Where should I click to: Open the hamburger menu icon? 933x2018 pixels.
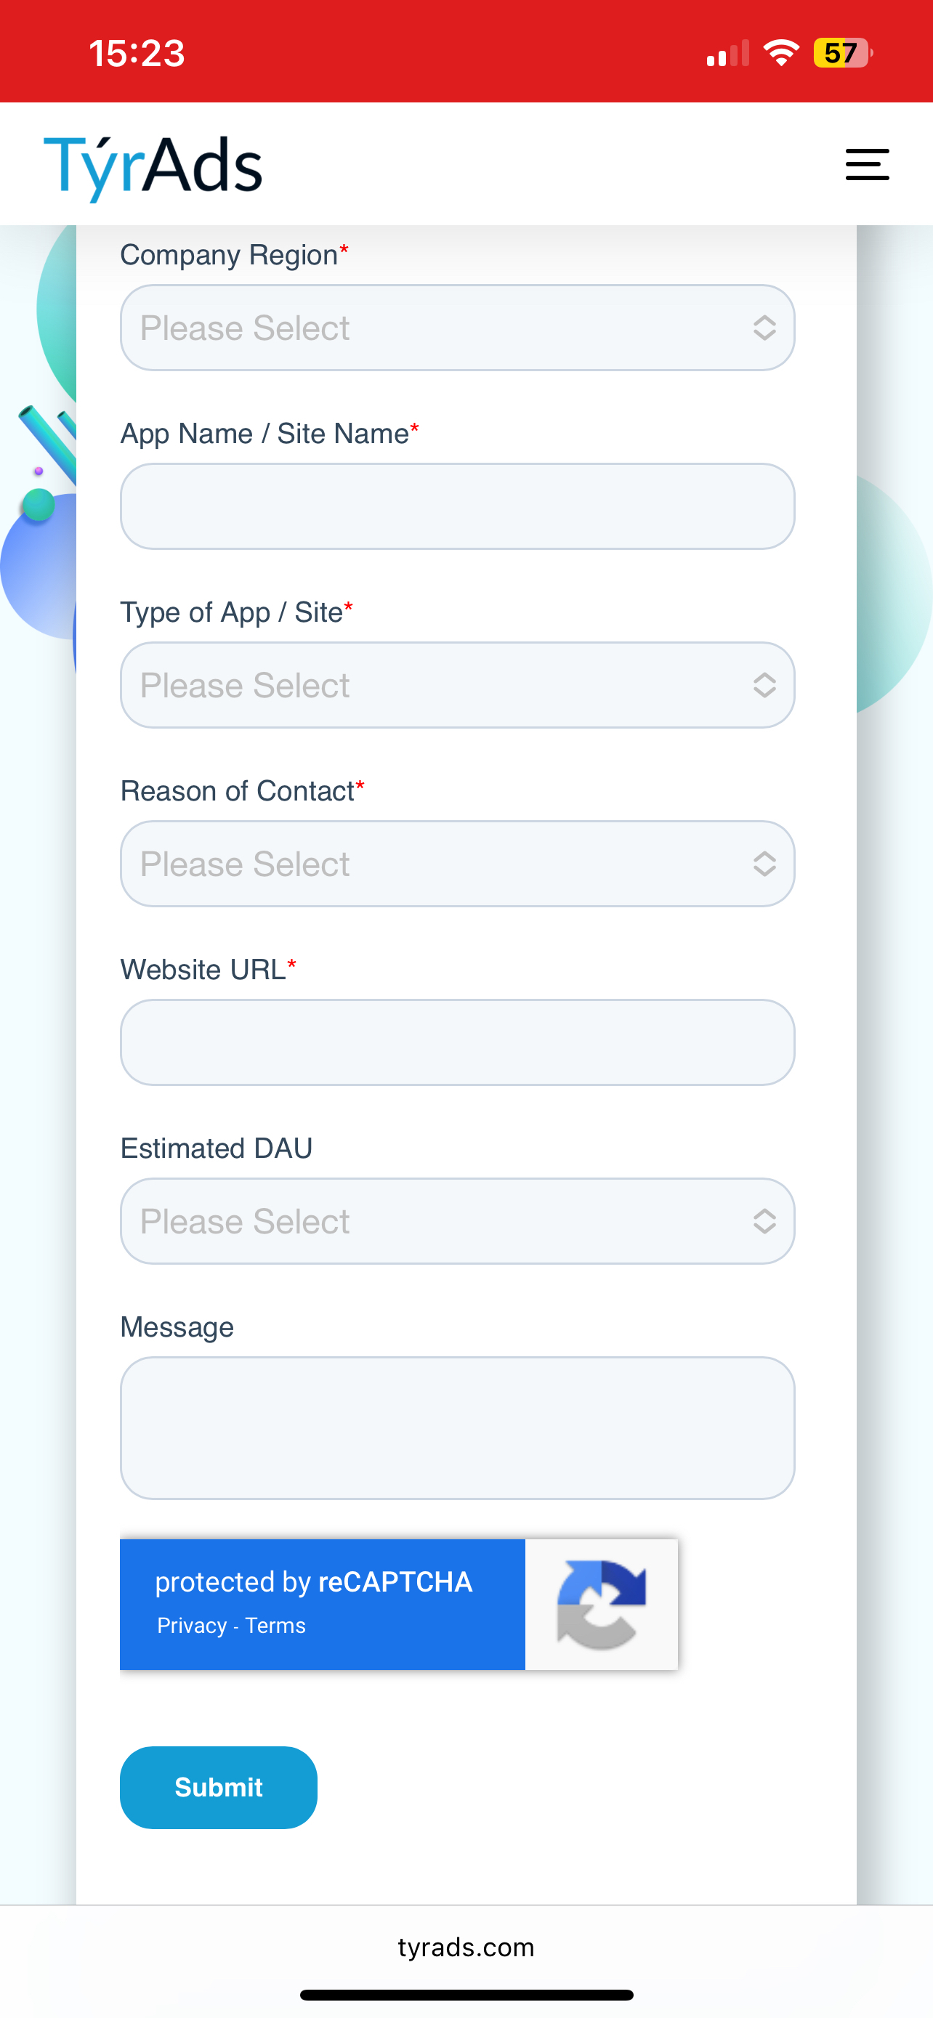(x=866, y=164)
